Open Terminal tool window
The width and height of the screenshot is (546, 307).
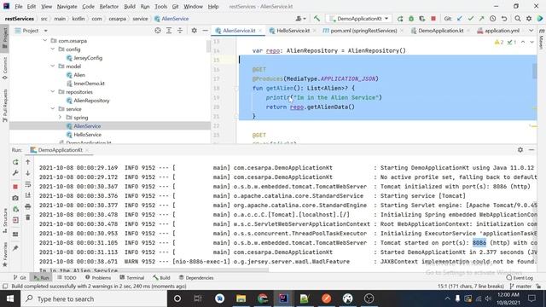[132, 277]
